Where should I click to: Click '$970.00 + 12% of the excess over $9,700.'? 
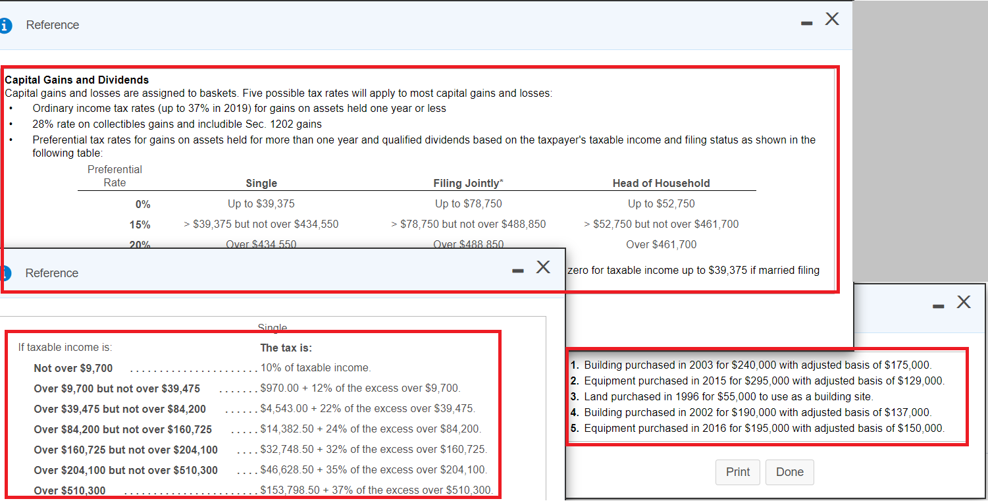361,388
